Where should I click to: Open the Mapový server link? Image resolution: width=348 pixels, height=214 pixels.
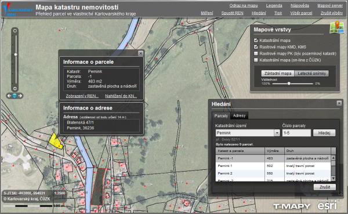click(330, 6)
